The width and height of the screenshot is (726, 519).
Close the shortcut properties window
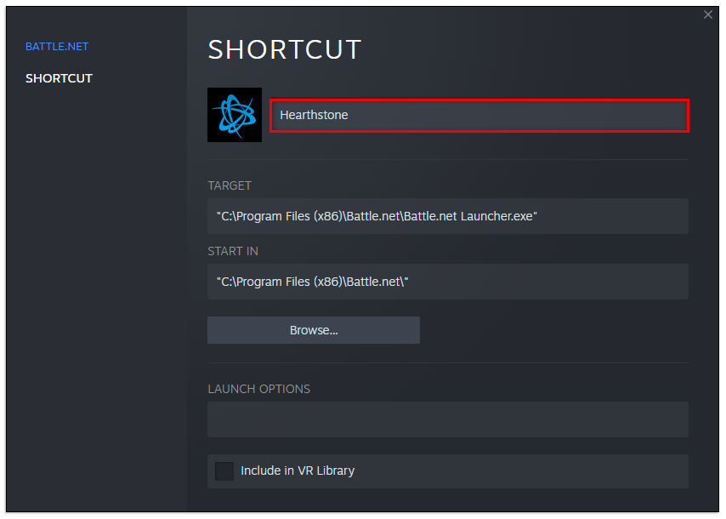[708, 14]
